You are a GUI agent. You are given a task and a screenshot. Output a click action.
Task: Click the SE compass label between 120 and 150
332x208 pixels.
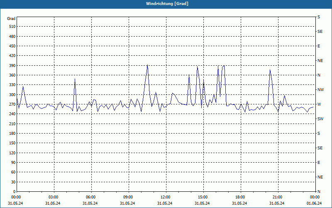(x=320, y=148)
